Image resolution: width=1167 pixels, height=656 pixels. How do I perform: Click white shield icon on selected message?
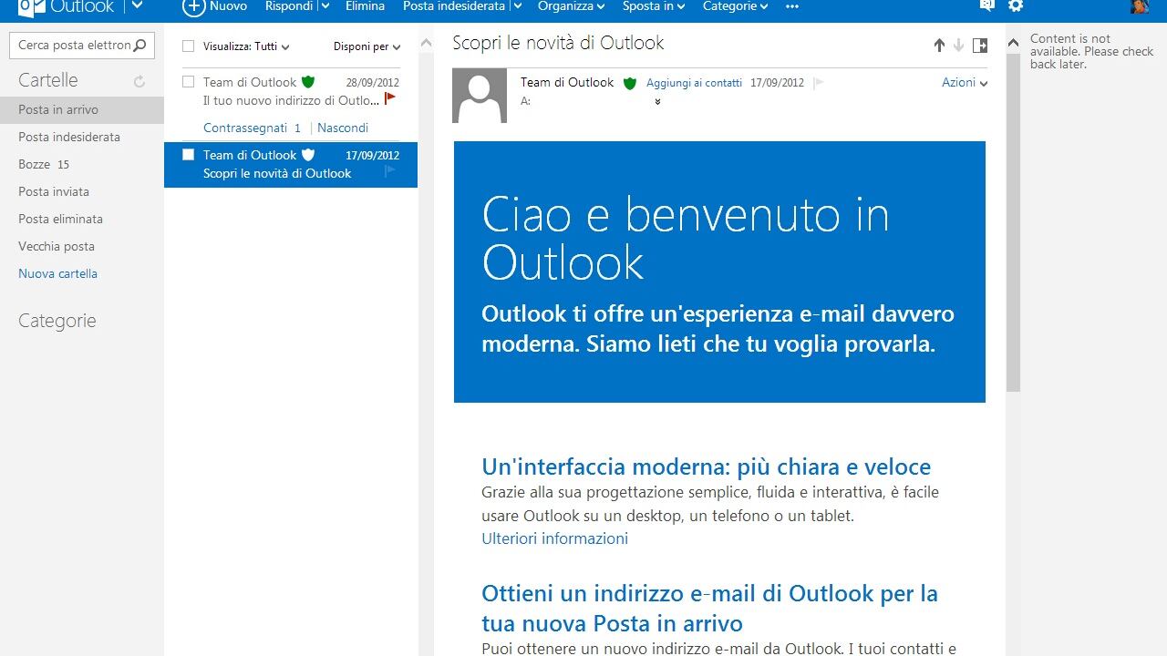click(x=308, y=155)
